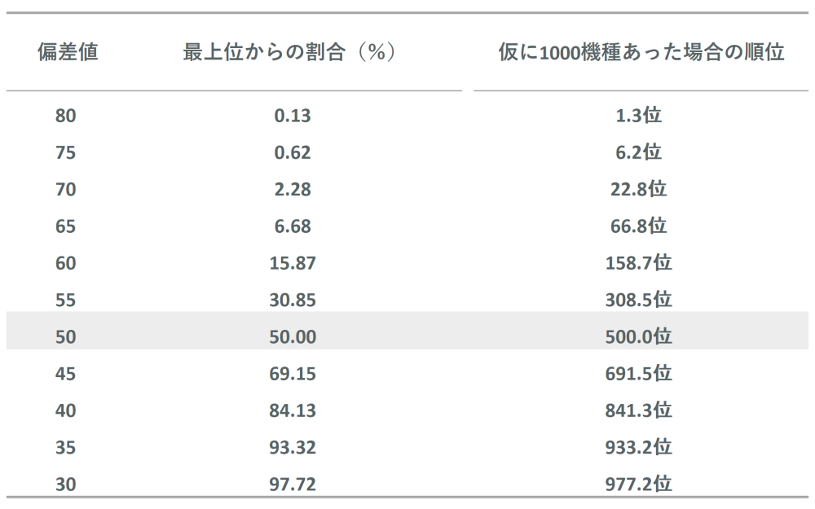Click the 977.2位 rank cell
The image size is (815, 509).
[639, 485]
